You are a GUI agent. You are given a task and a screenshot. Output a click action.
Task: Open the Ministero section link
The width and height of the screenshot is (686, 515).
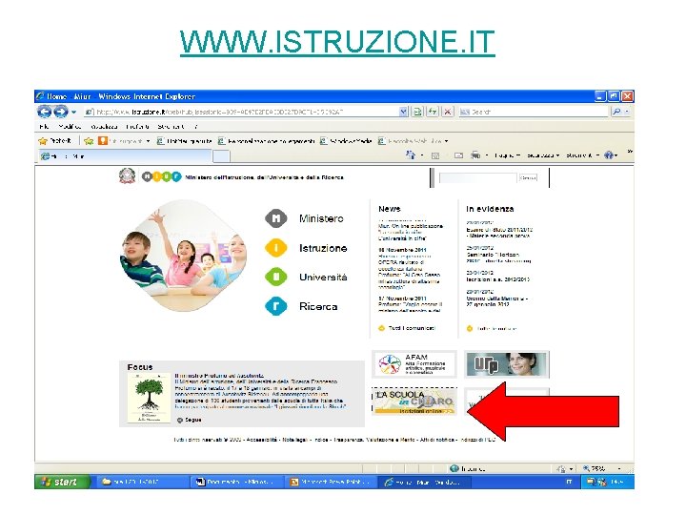[x=321, y=218]
